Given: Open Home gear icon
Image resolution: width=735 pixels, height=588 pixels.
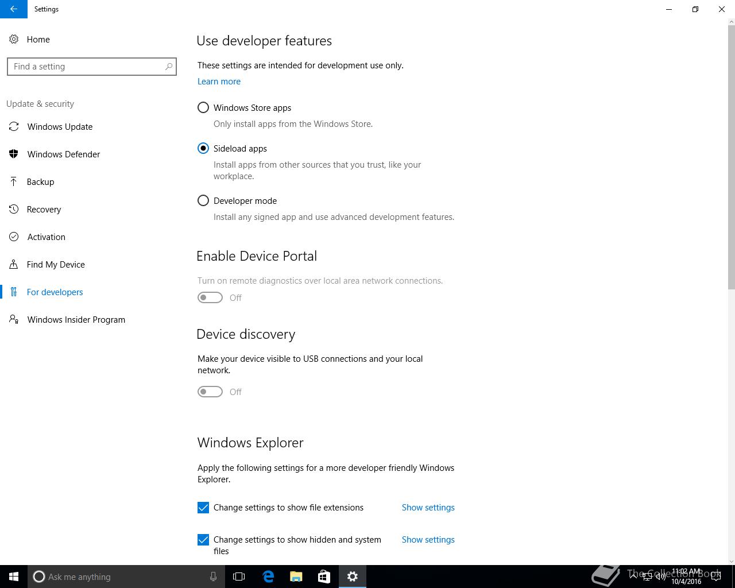Looking at the screenshot, I should pyautogui.click(x=14, y=39).
